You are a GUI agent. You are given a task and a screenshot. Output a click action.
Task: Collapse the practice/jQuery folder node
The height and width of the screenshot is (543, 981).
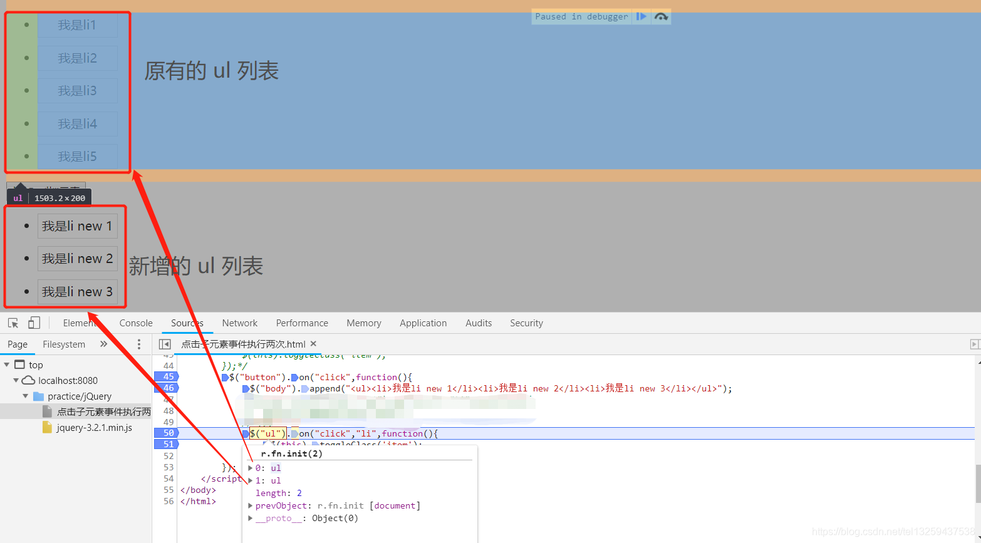(x=25, y=396)
